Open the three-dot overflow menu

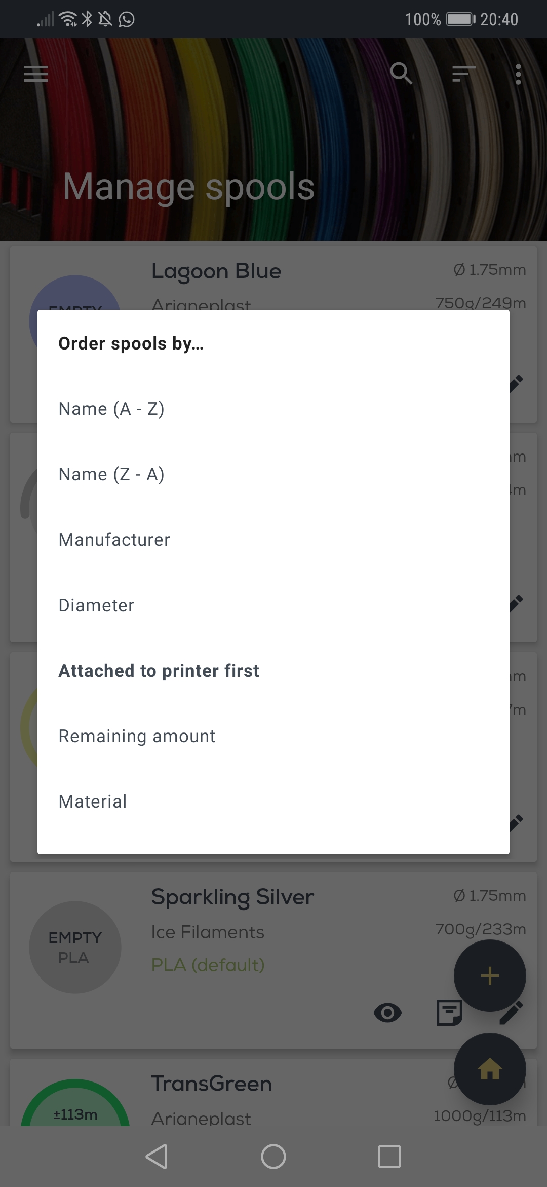(518, 74)
